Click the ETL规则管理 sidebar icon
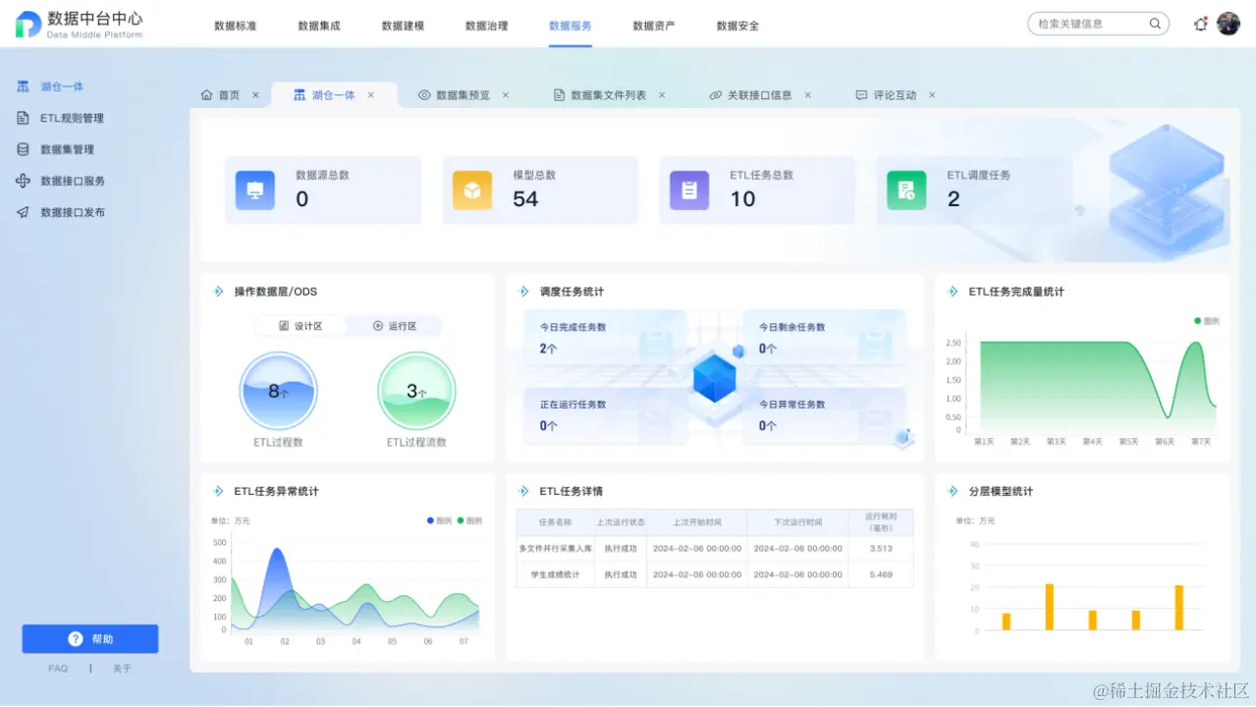 pyautogui.click(x=22, y=118)
